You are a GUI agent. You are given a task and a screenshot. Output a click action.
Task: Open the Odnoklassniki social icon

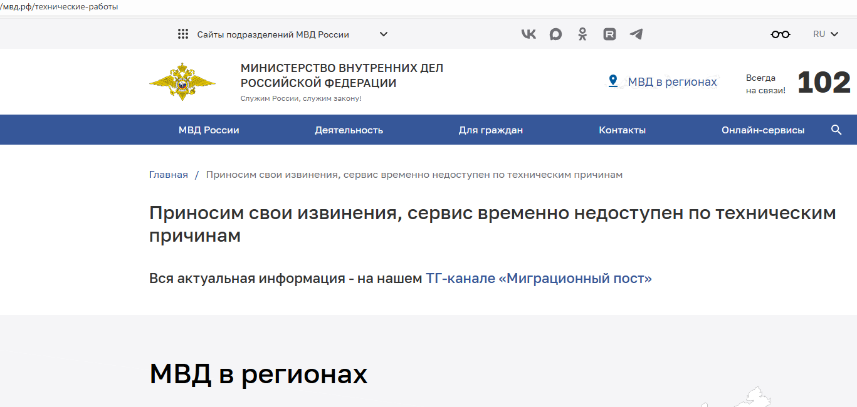tap(582, 34)
